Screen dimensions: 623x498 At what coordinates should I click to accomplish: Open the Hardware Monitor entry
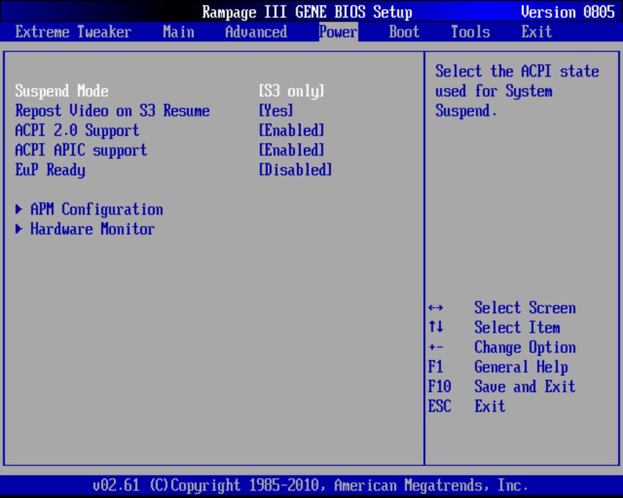pos(93,229)
